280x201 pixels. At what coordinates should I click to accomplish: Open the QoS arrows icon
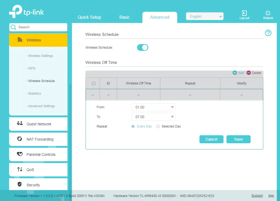coord(20,169)
